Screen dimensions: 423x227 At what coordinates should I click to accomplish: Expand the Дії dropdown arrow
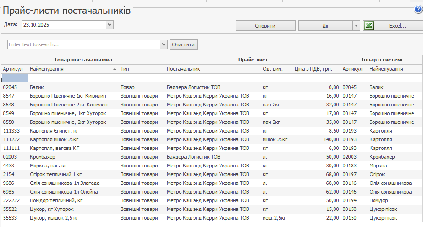pyautogui.click(x=356, y=26)
